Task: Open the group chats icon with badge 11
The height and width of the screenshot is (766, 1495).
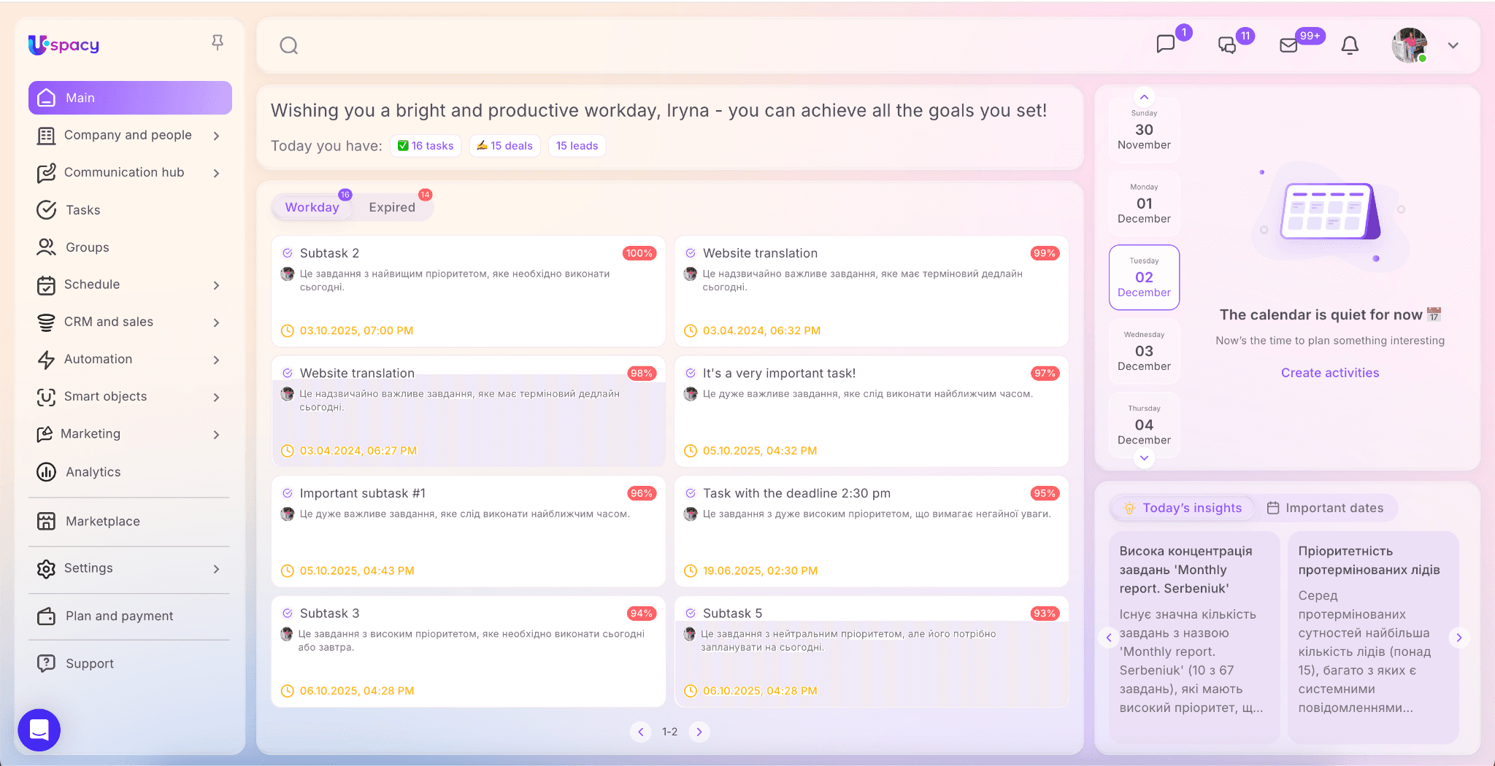Action: point(1227,46)
